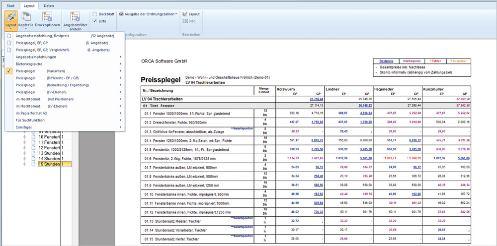Click the Layout edit icon under Bearbeiten
This screenshot has height=246, width=497.
184,14
